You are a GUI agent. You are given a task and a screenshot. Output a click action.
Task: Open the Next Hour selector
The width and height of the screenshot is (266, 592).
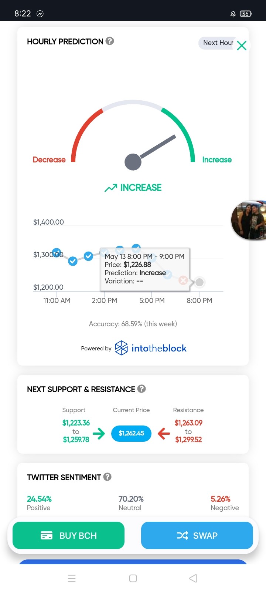pyautogui.click(x=218, y=43)
